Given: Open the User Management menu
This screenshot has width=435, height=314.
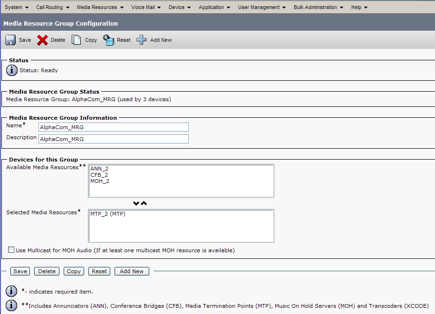Looking at the screenshot, I should (262, 7).
